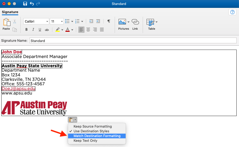Insert a picture using Pictures icon
The image size is (239, 147).
tap(122, 22)
